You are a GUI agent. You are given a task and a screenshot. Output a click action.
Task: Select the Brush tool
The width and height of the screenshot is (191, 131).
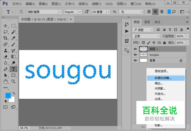click(x=14, y=44)
